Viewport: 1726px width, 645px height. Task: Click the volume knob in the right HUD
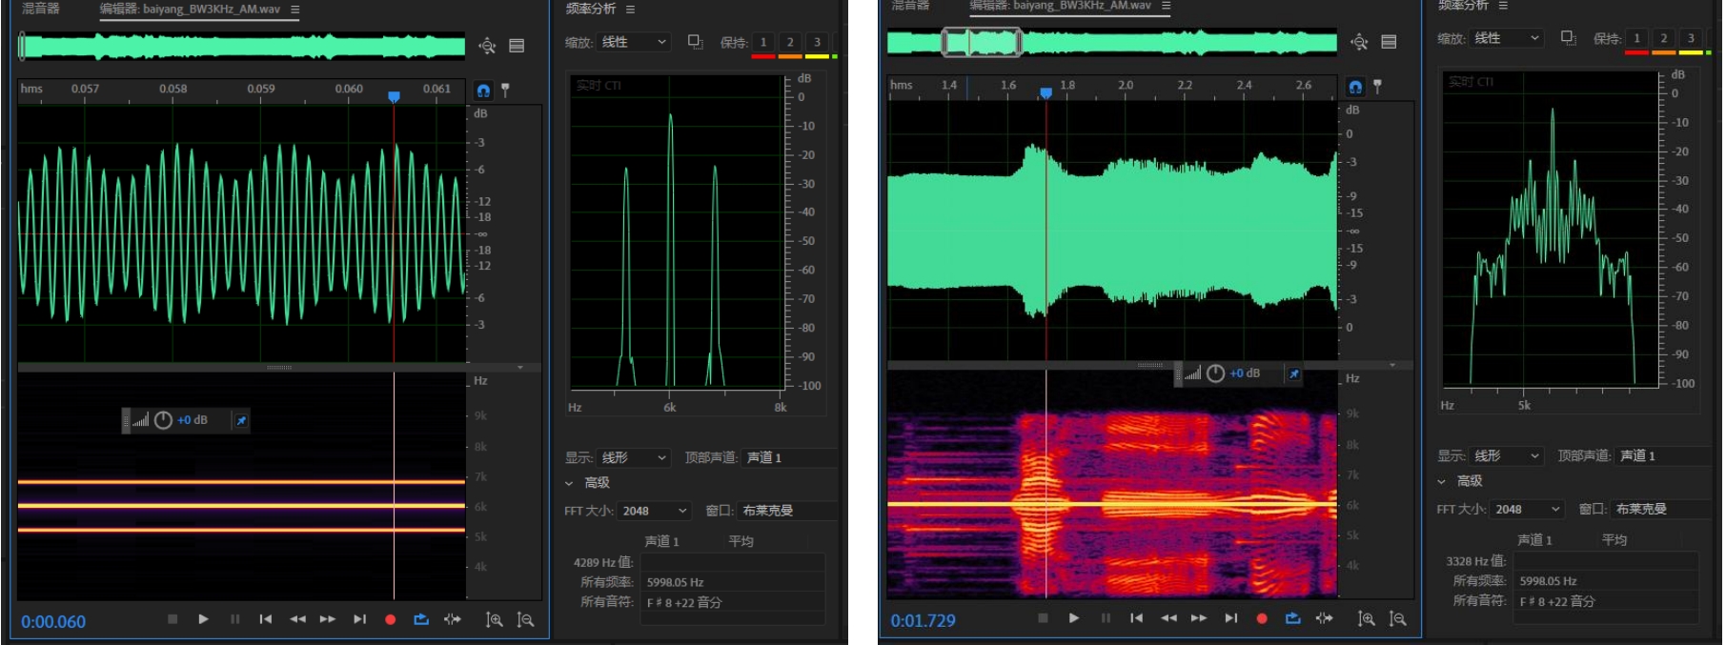pyautogui.click(x=1215, y=373)
